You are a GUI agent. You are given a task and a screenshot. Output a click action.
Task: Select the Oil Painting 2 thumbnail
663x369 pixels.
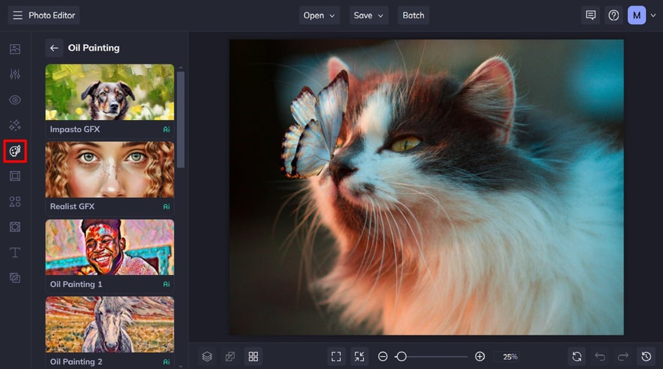point(110,324)
